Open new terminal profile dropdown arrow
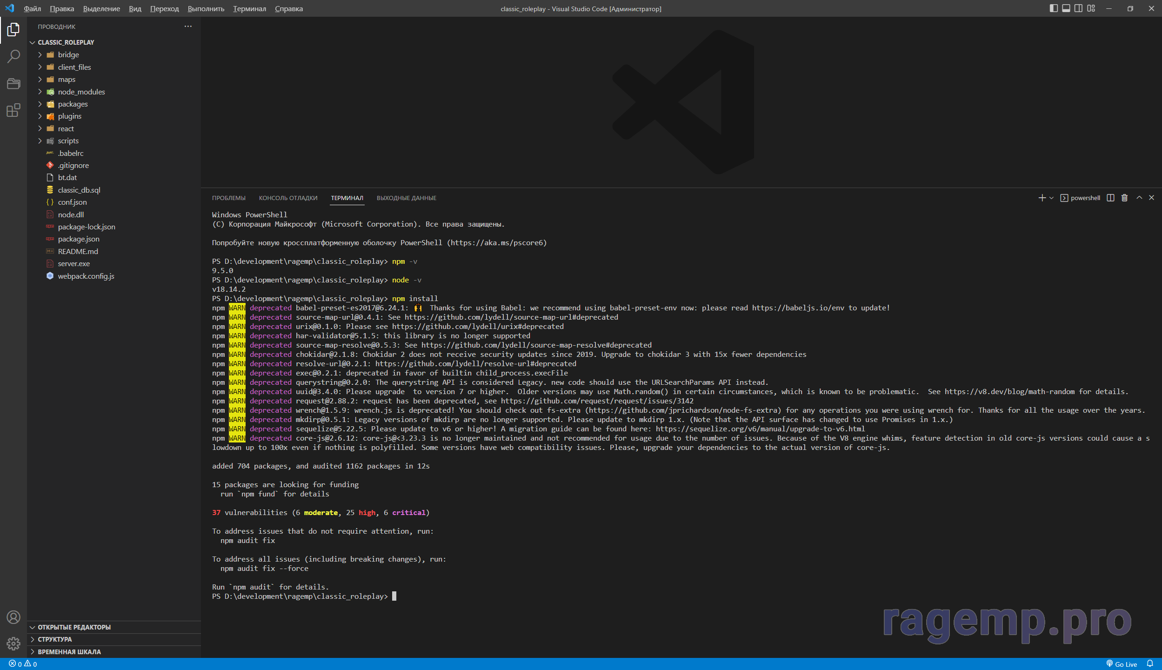This screenshot has width=1162, height=670. (1051, 198)
